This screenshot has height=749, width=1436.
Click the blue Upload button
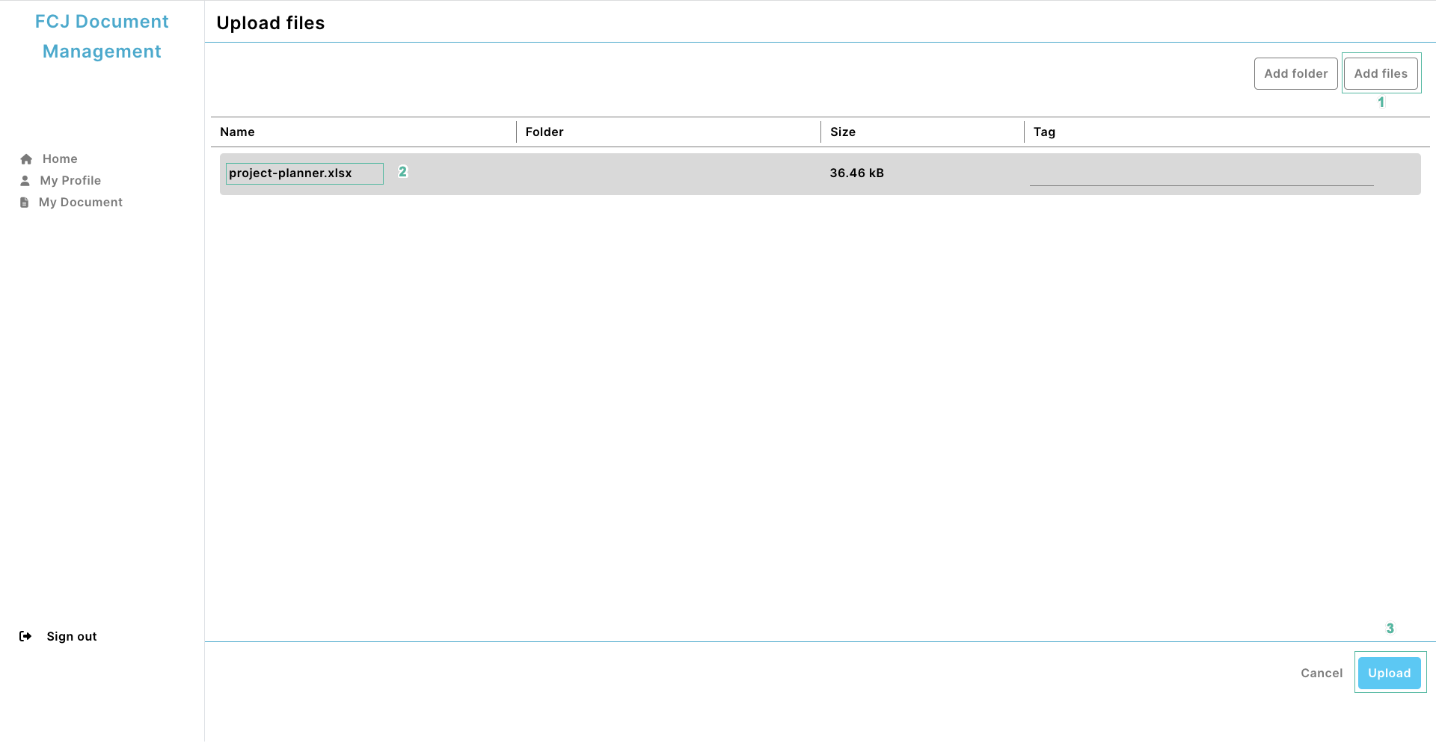click(x=1389, y=673)
